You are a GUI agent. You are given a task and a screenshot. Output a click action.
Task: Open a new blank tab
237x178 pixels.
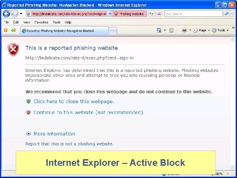[113, 31]
